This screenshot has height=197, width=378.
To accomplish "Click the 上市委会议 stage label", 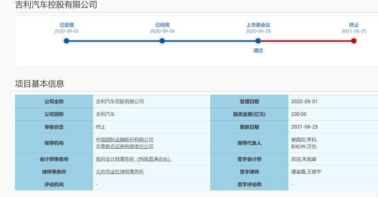I will point(258,25).
